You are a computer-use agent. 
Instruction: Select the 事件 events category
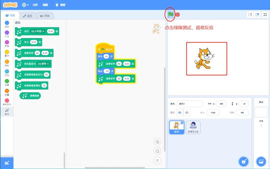pyautogui.click(x=7, y=53)
